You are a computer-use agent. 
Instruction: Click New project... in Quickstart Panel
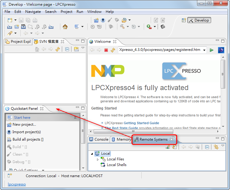24,124
